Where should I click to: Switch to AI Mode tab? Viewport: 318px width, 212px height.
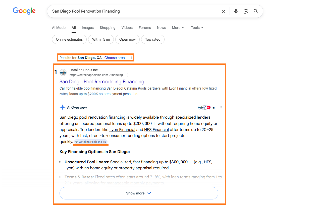click(x=59, y=28)
